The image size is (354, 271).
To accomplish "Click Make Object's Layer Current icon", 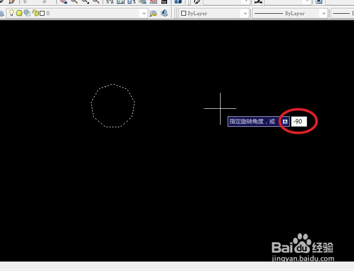I will coord(153,13).
